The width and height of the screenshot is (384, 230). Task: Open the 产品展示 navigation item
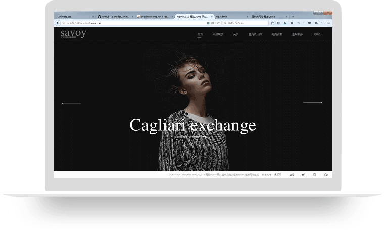click(218, 34)
